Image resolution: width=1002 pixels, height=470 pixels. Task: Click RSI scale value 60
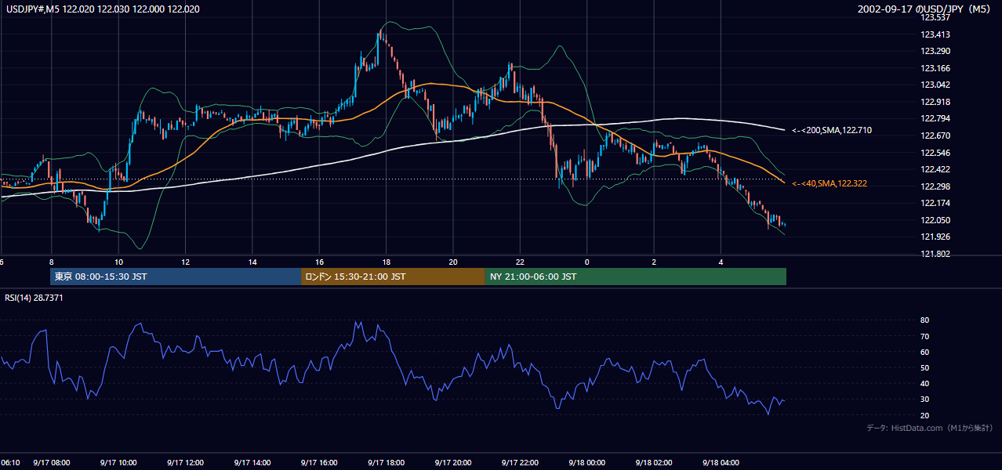point(924,352)
